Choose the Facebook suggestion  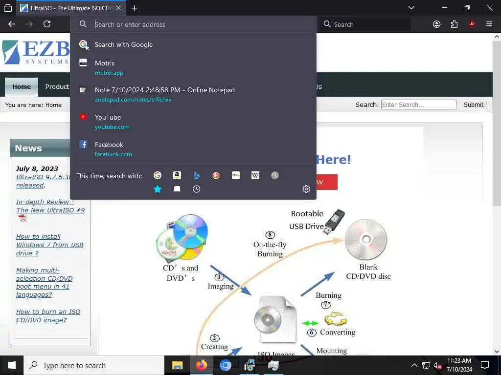click(x=193, y=149)
